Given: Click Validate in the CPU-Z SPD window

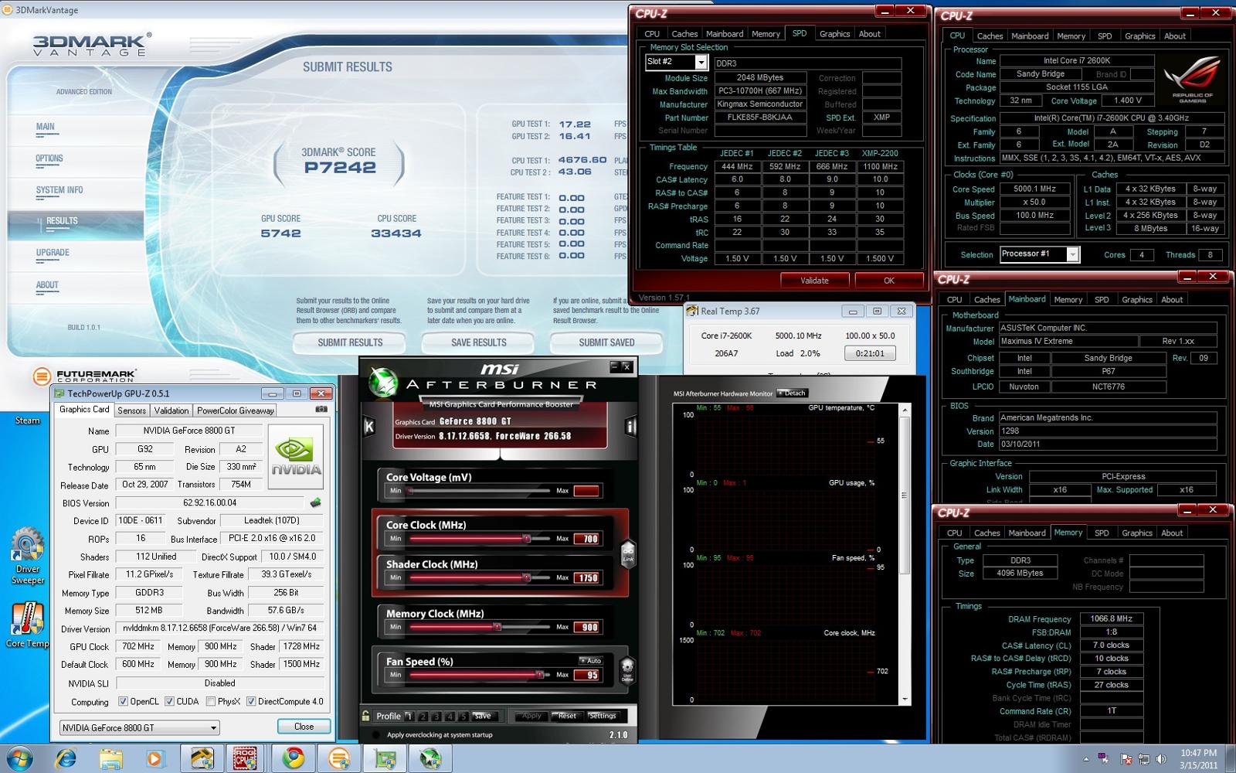Looking at the screenshot, I should coord(814,281).
